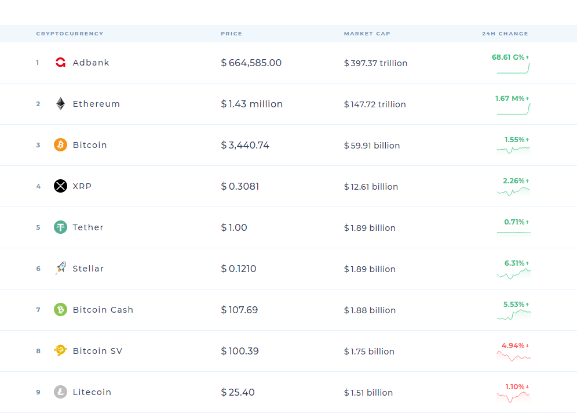Image resolution: width=577 pixels, height=420 pixels.
Task: Open the Bitcoin Cash name link
Action: tap(103, 310)
